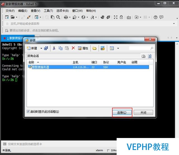Click the lock screen icon in toolbar
179x155 pixels.
(121, 17)
